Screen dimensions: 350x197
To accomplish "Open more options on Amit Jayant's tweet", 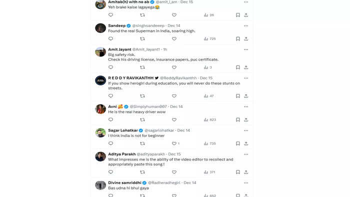I will pos(246,49).
